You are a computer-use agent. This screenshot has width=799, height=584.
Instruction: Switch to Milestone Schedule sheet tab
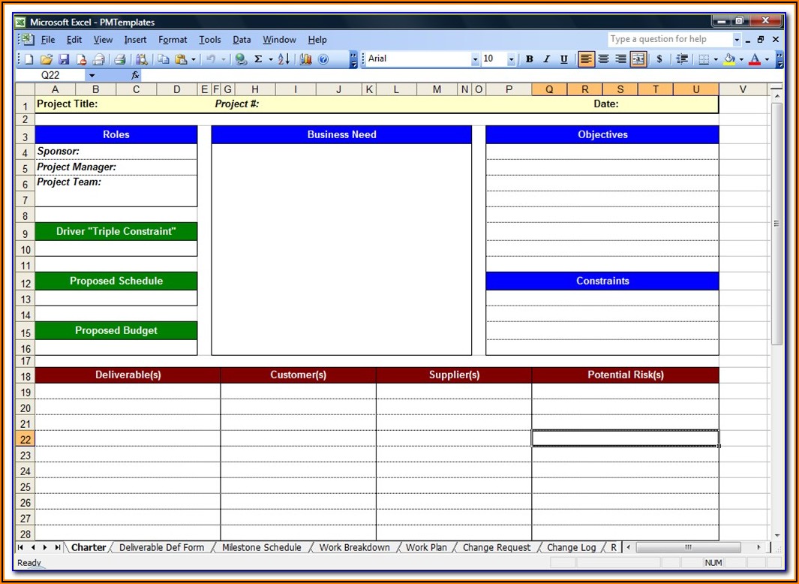click(261, 547)
